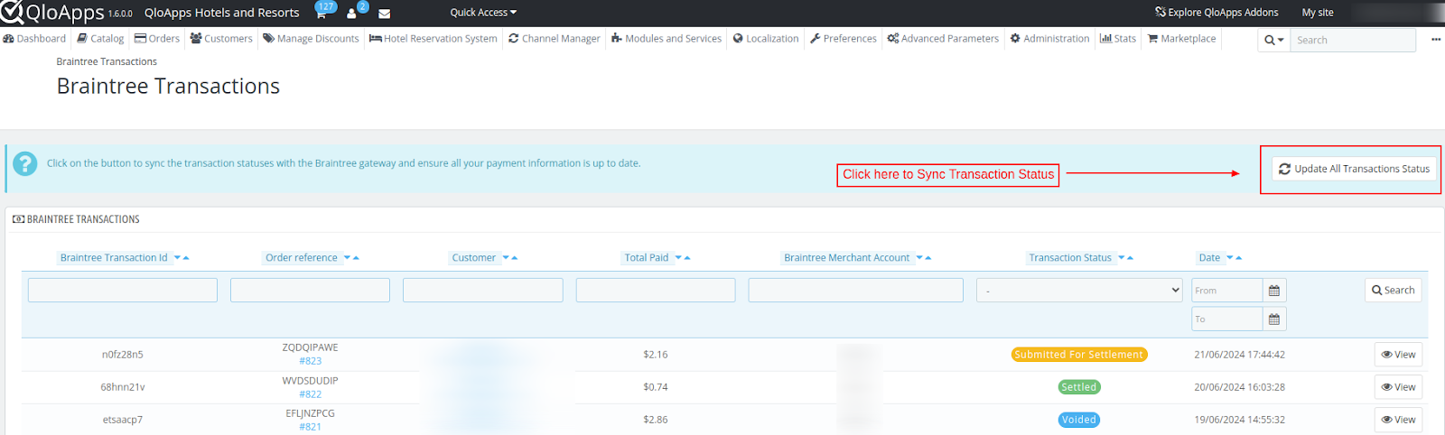Sort Braintree Merchant Account ascending arrow

(x=928, y=258)
